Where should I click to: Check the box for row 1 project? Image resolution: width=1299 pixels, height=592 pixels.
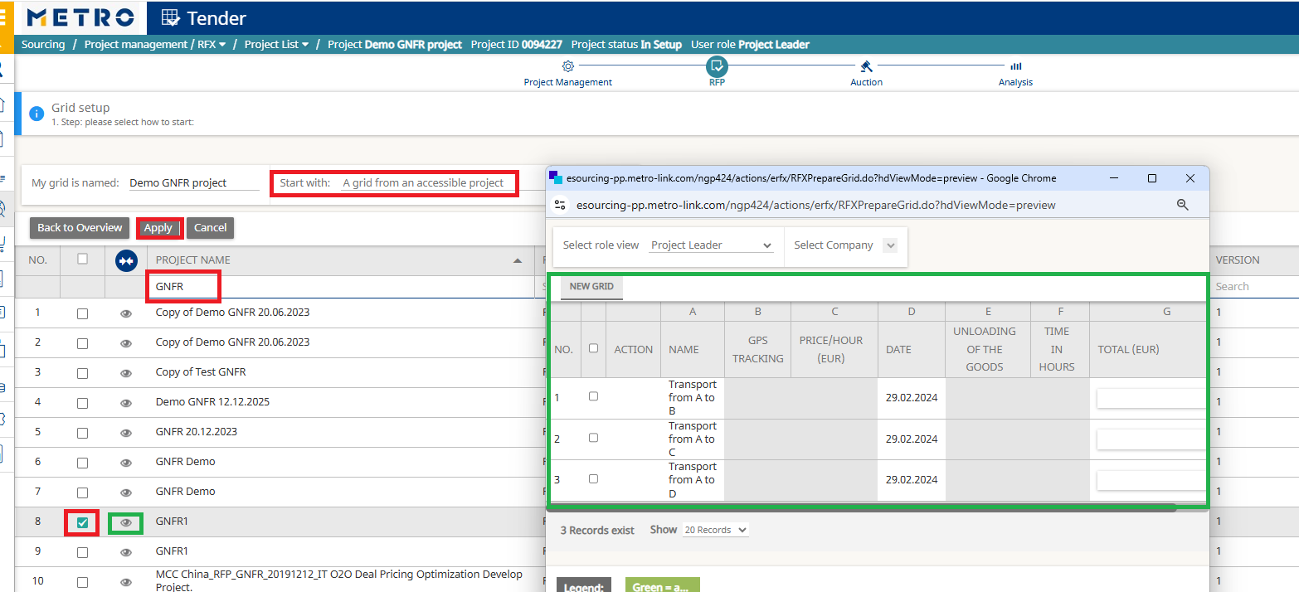point(82,314)
